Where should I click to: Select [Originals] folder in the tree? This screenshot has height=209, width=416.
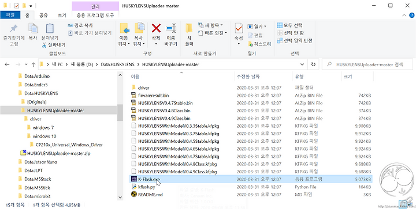click(36, 102)
